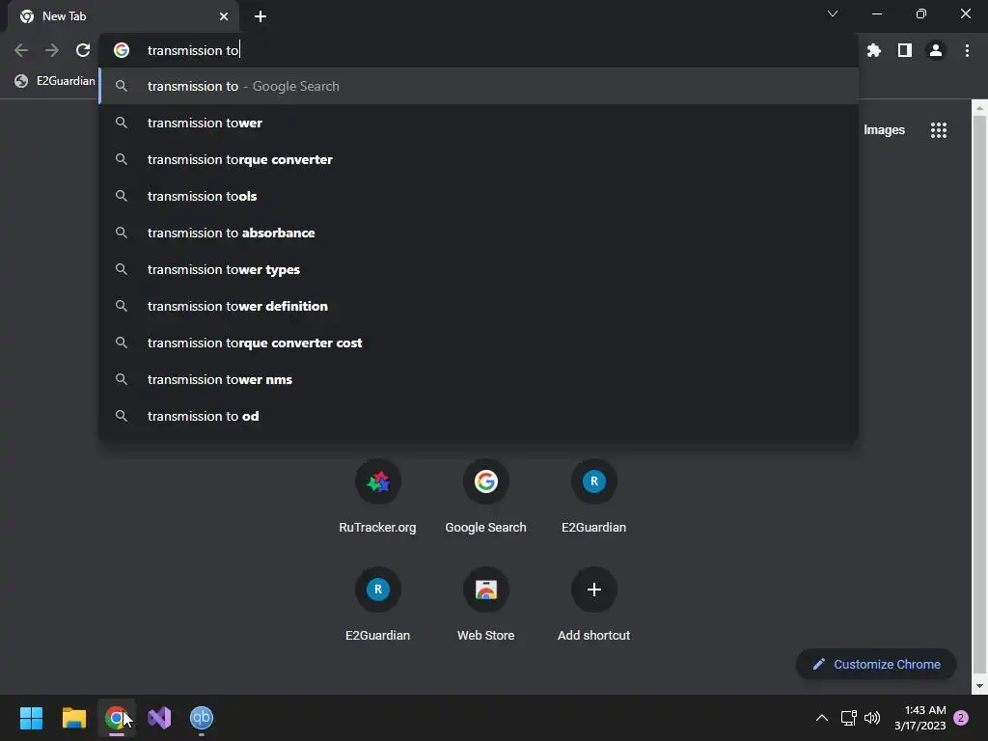Pick 'transmission tower nms' suggestion
This screenshot has width=988, height=741.
pos(479,379)
